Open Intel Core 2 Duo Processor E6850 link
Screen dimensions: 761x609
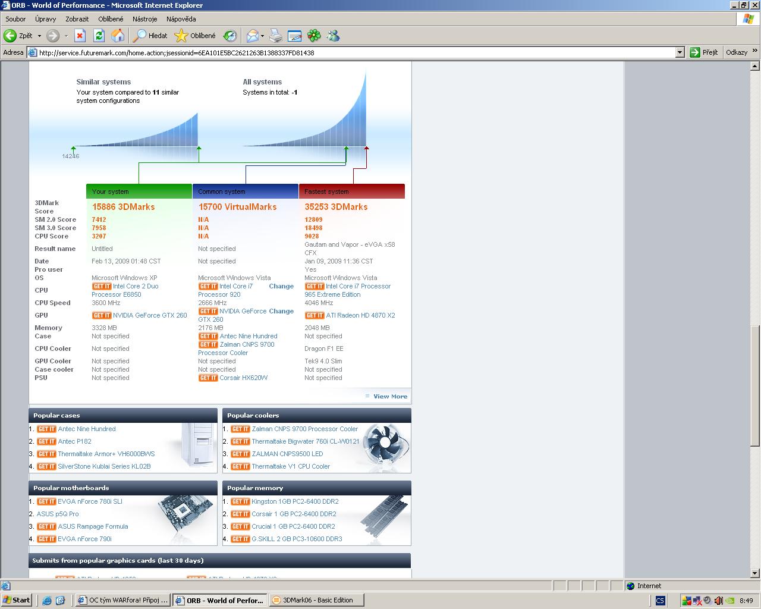coord(125,290)
